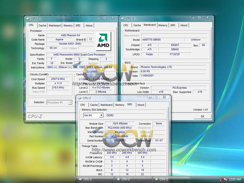
Task: Click the '10 / 07' week/year value
Action: click(x=159, y=140)
